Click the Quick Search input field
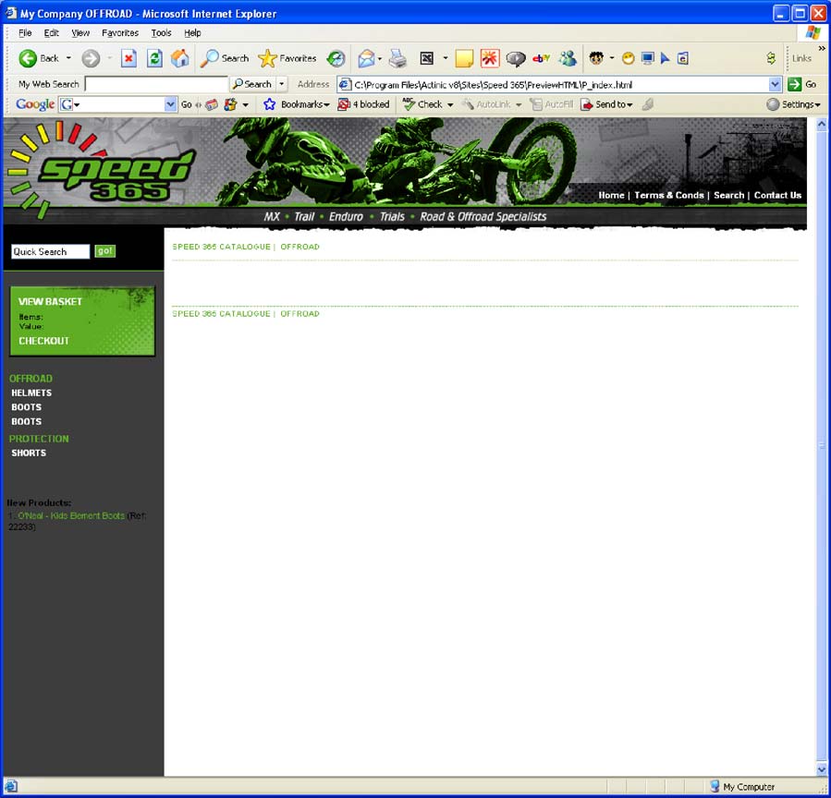 (50, 251)
